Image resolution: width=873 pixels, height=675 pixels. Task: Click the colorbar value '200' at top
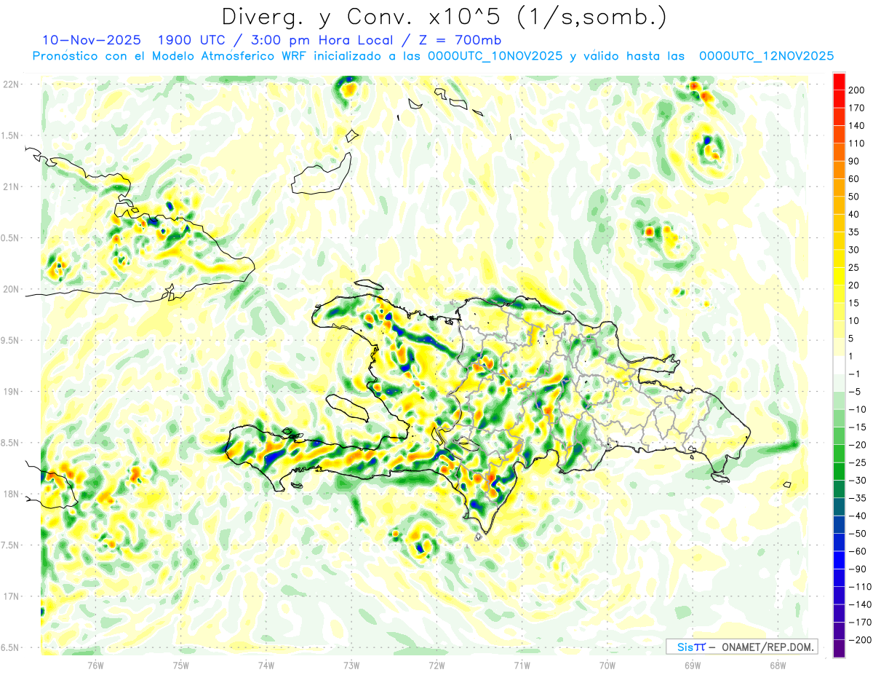(858, 90)
